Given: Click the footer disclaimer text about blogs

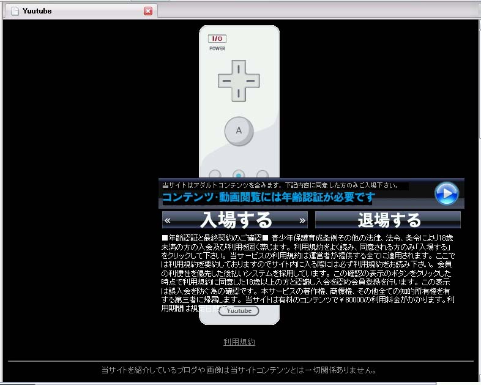Looking at the screenshot, I should [239, 370].
